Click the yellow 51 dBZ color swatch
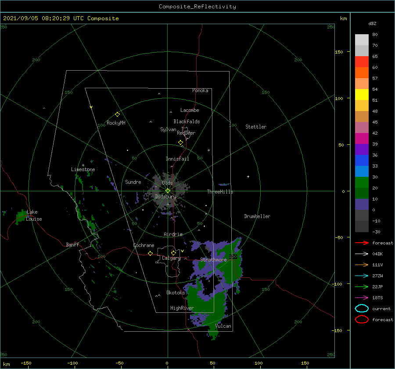 pyautogui.click(x=362, y=94)
